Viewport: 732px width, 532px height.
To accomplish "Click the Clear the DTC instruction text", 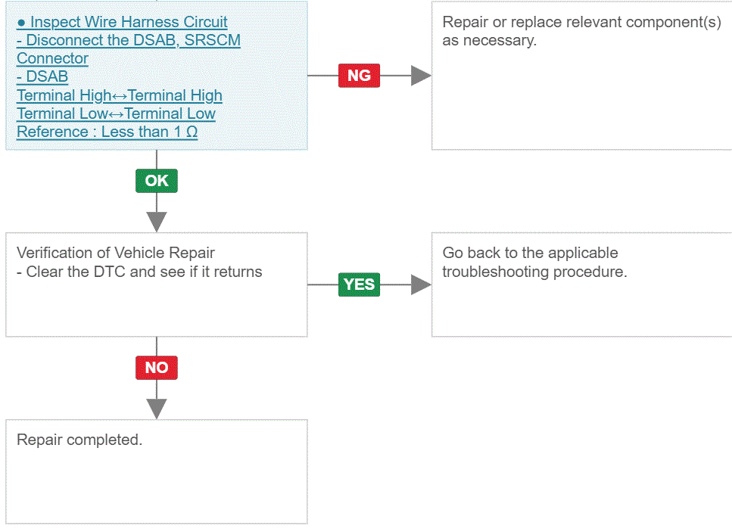I will pyautogui.click(x=139, y=272).
